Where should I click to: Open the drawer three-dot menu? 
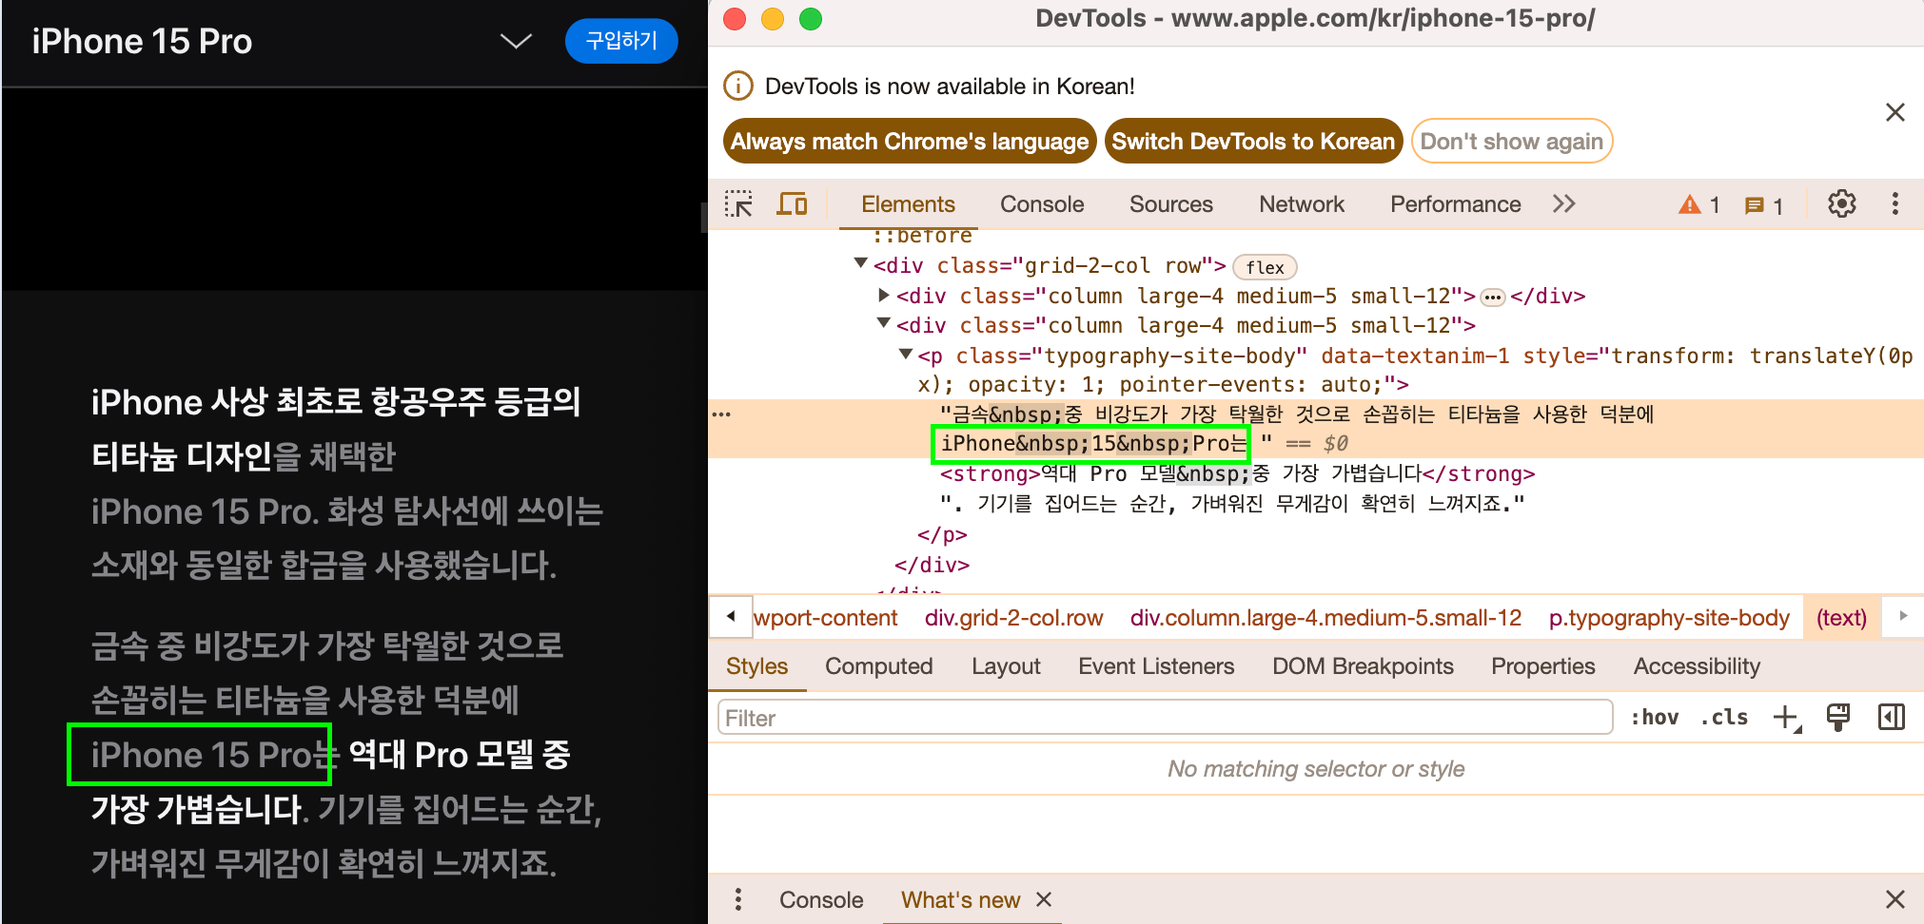pyautogui.click(x=738, y=899)
